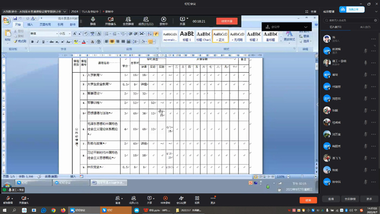
Task: Click the red font color A swatch
Action: tap(84, 42)
